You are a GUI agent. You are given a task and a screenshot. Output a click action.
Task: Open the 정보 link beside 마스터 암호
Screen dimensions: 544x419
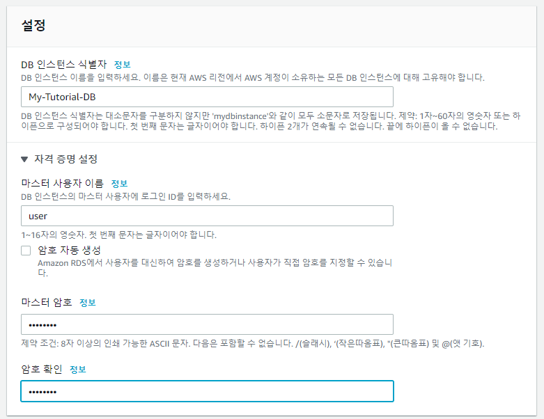(x=87, y=303)
